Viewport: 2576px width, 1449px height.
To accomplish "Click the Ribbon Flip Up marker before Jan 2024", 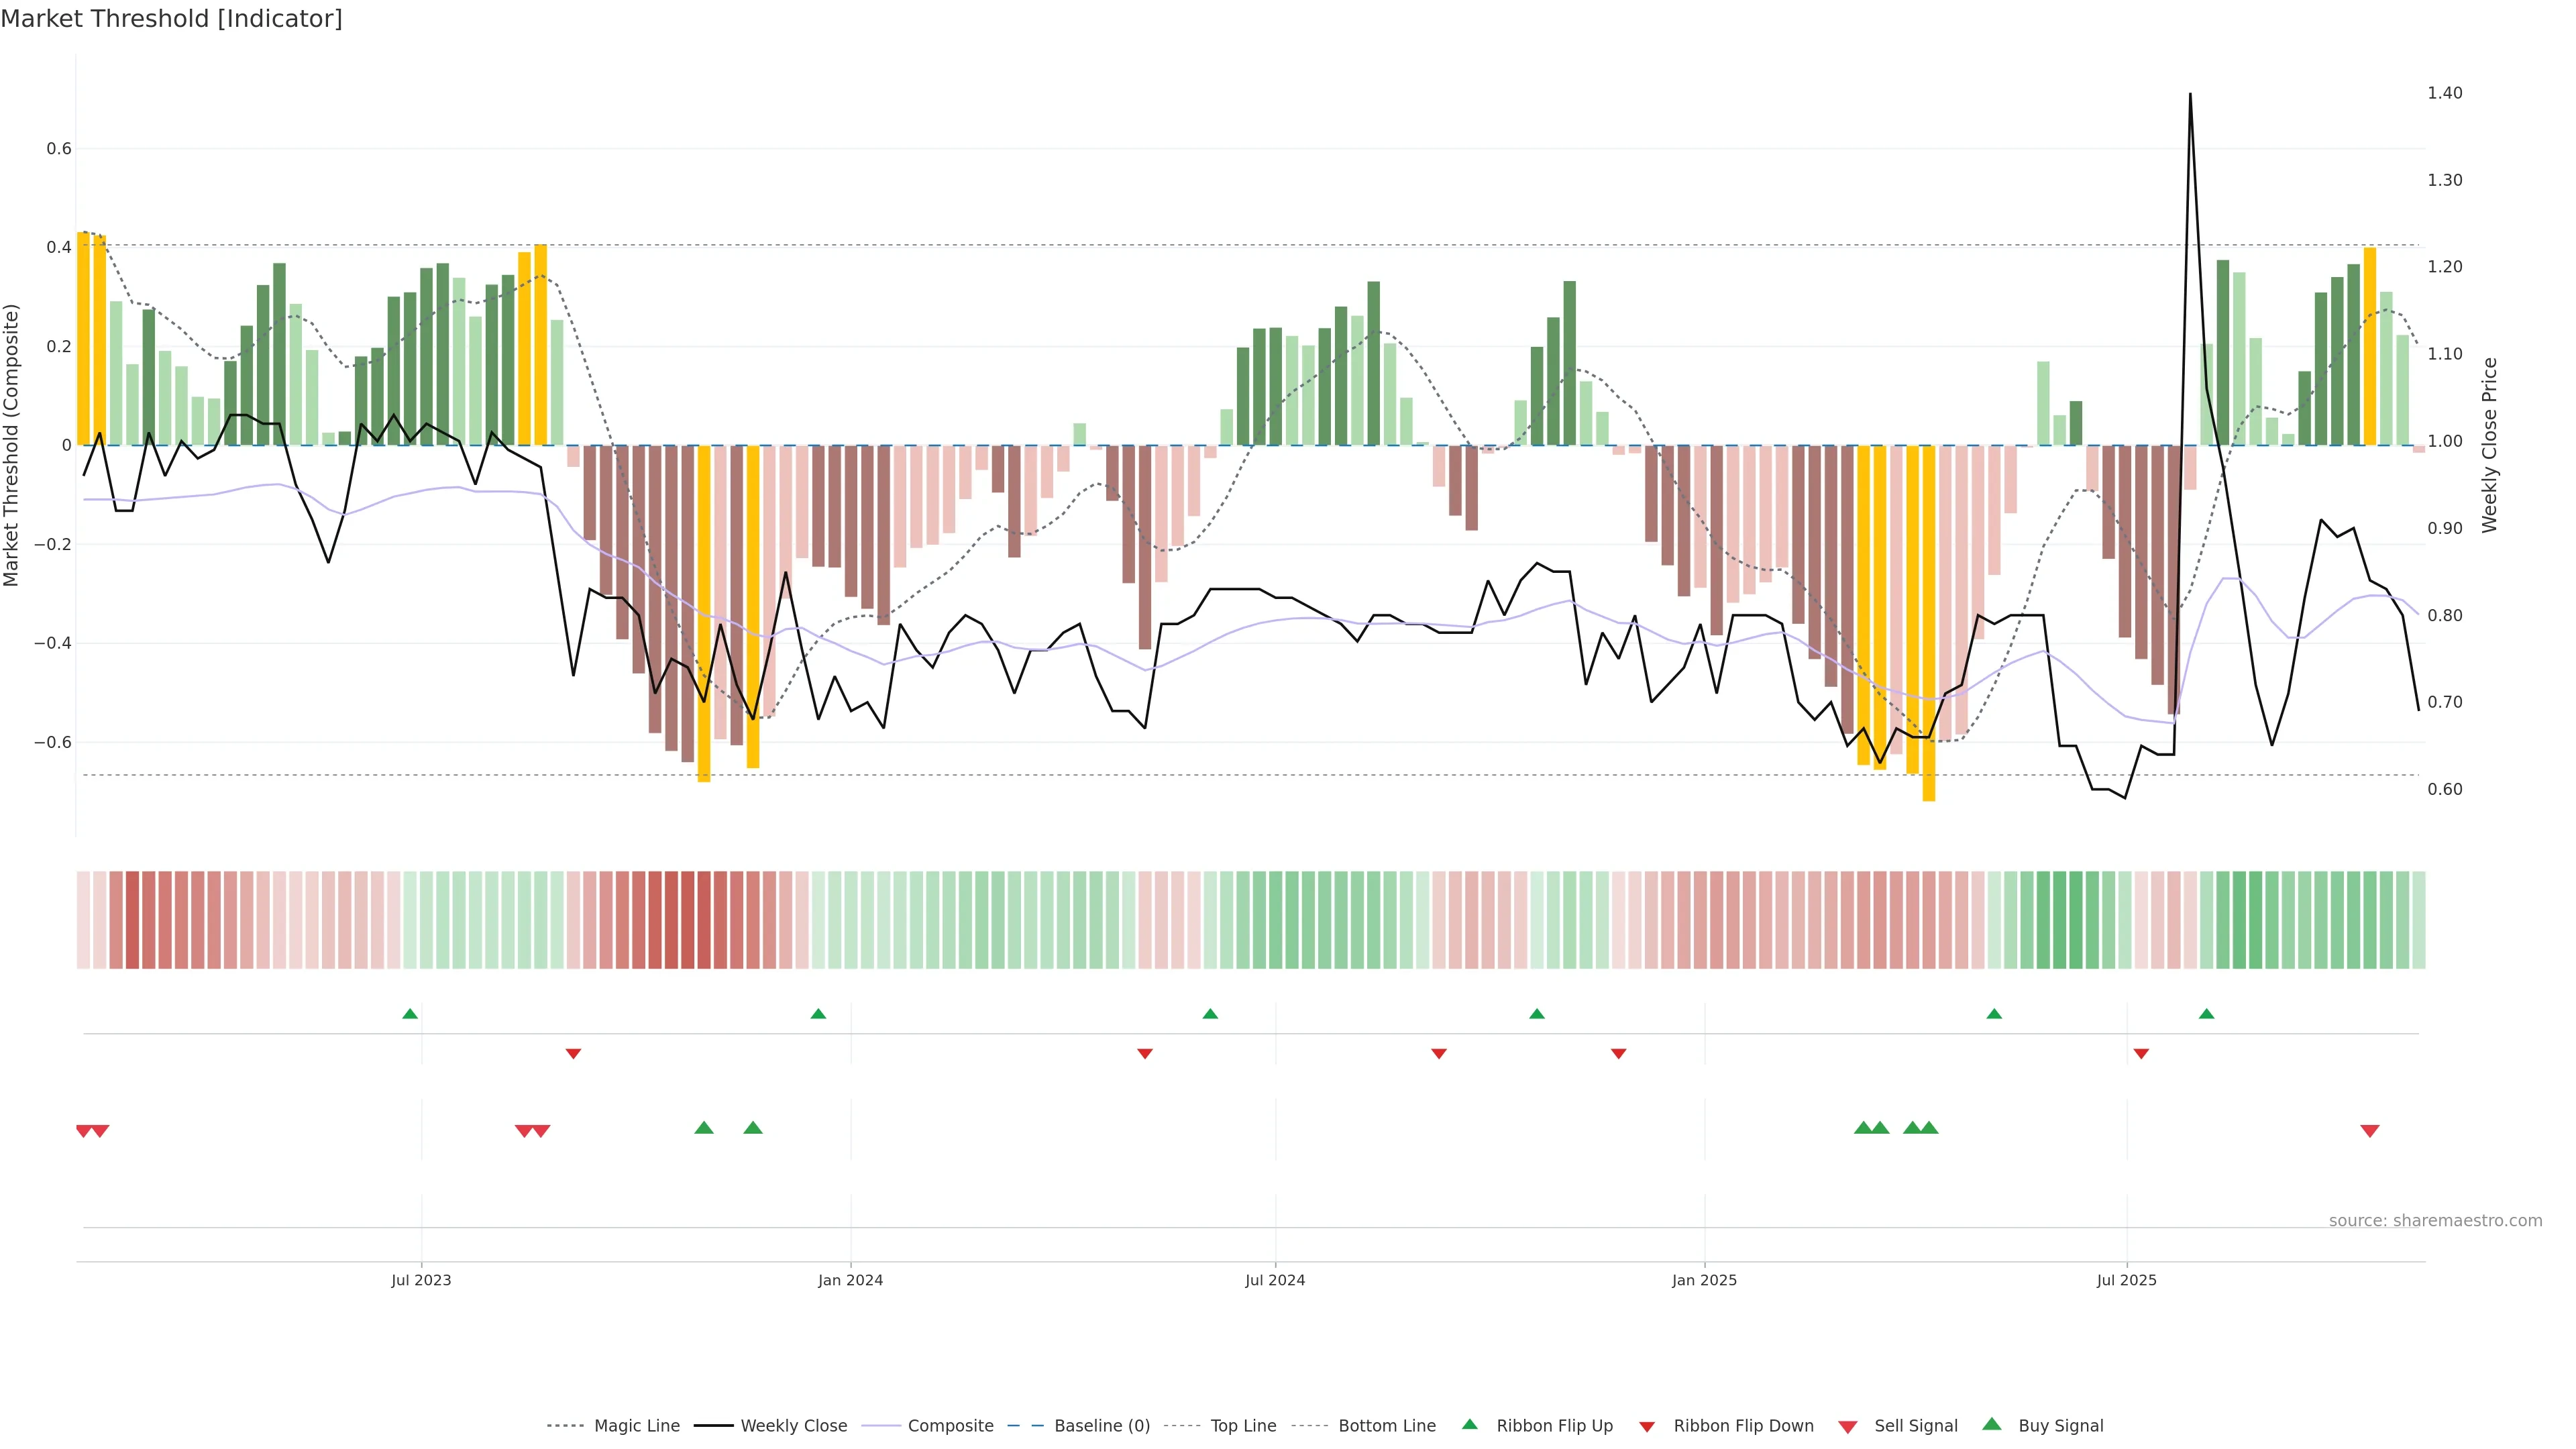I will [x=818, y=1014].
